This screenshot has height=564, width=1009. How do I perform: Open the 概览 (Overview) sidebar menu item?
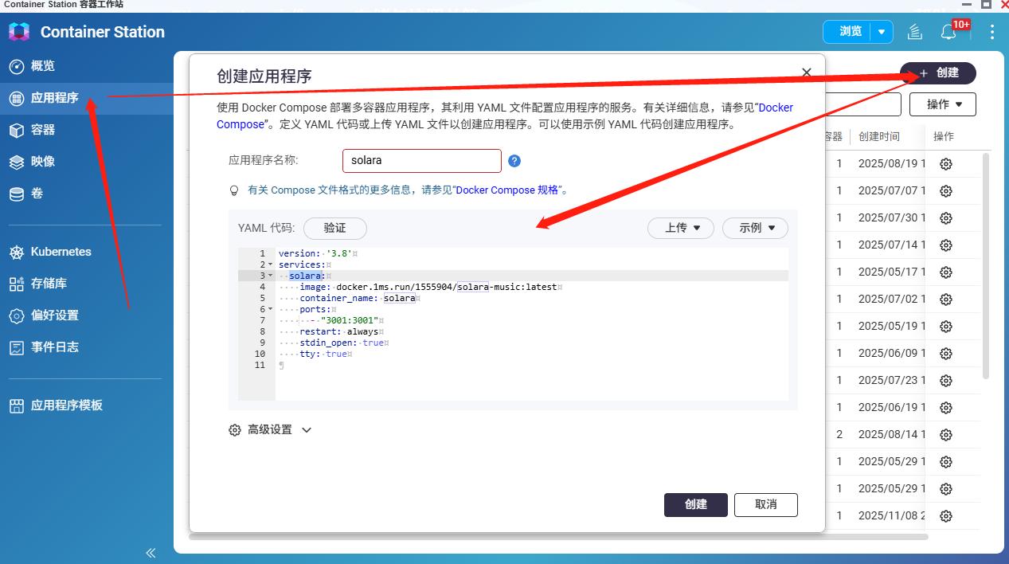coord(44,66)
